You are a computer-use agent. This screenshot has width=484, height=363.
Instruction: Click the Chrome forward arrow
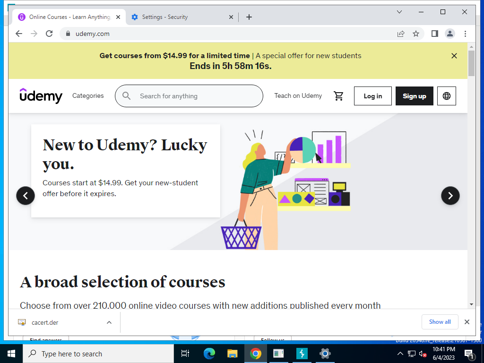(34, 34)
